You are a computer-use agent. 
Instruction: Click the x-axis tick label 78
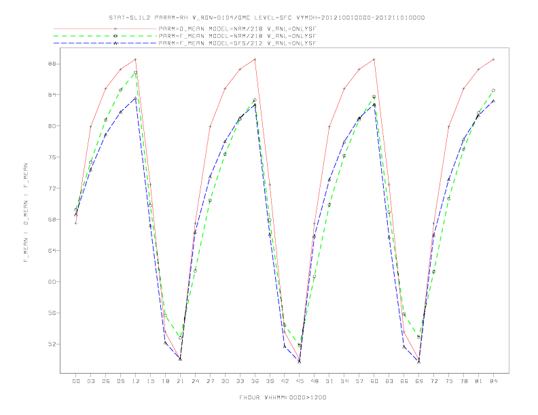point(464,381)
